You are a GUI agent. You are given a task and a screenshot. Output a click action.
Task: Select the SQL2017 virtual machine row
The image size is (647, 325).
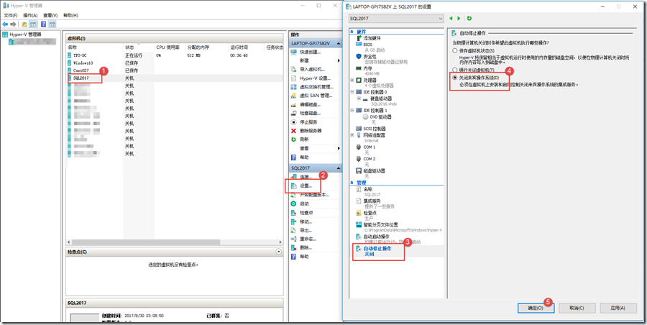174,78
